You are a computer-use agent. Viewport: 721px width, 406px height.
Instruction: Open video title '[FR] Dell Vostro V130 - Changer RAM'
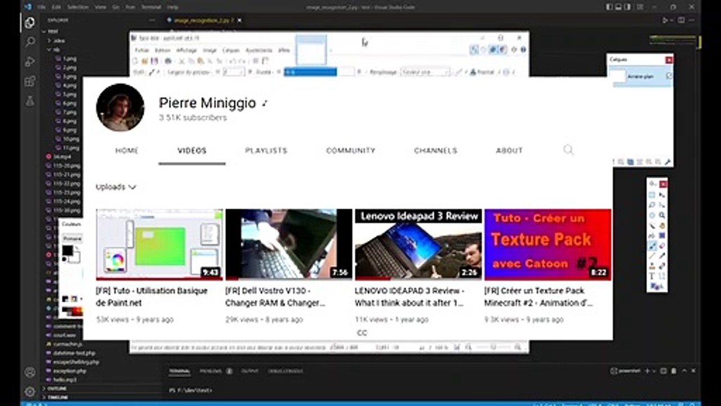point(276,297)
